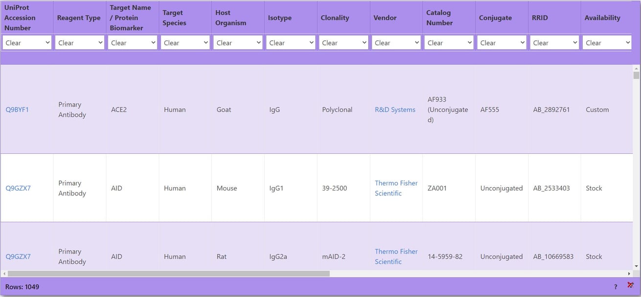Click the butterfly logo icon at bottom right
Screen dimensions: 641x297
coord(630,285)
